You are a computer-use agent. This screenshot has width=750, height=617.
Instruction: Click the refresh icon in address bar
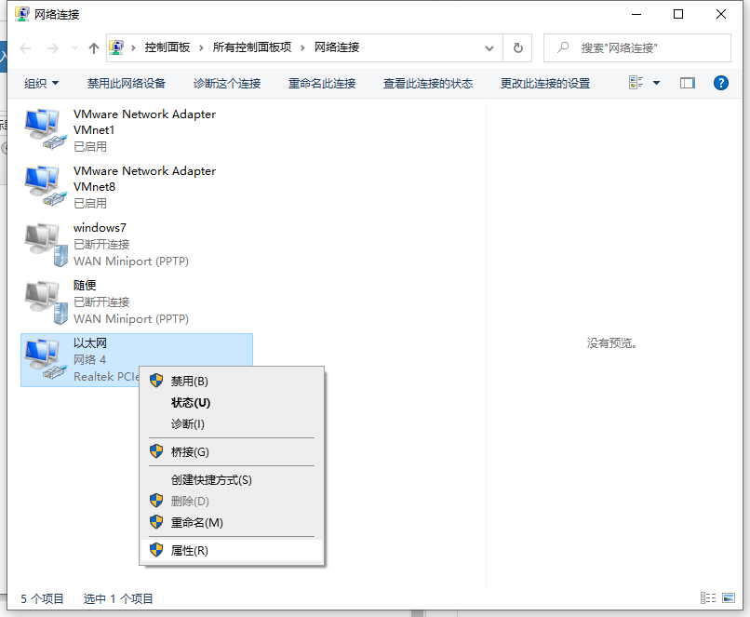tap(518, 47)
